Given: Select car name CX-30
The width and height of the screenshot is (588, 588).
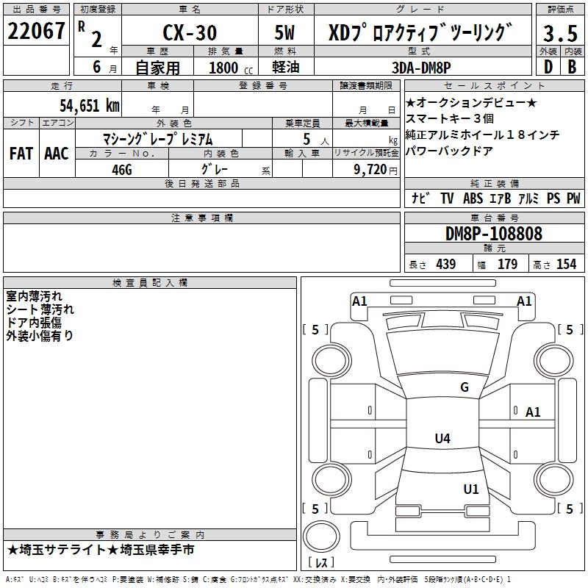Looking at the screenshot, I should point(190,32).
